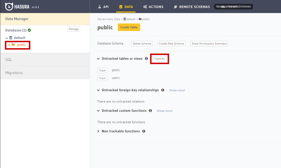This screenshot has width=281, height=168.
Task: Click info icon beside Non trackable functions
Action: click(x=144, y=131)
